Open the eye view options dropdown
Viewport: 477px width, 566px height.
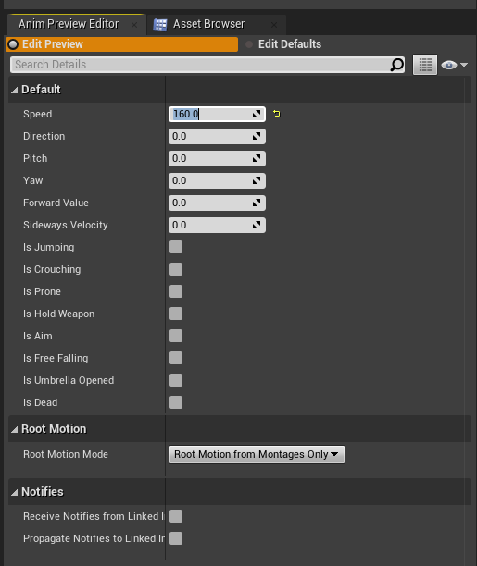pyautogui.click(x=454, y=65)
